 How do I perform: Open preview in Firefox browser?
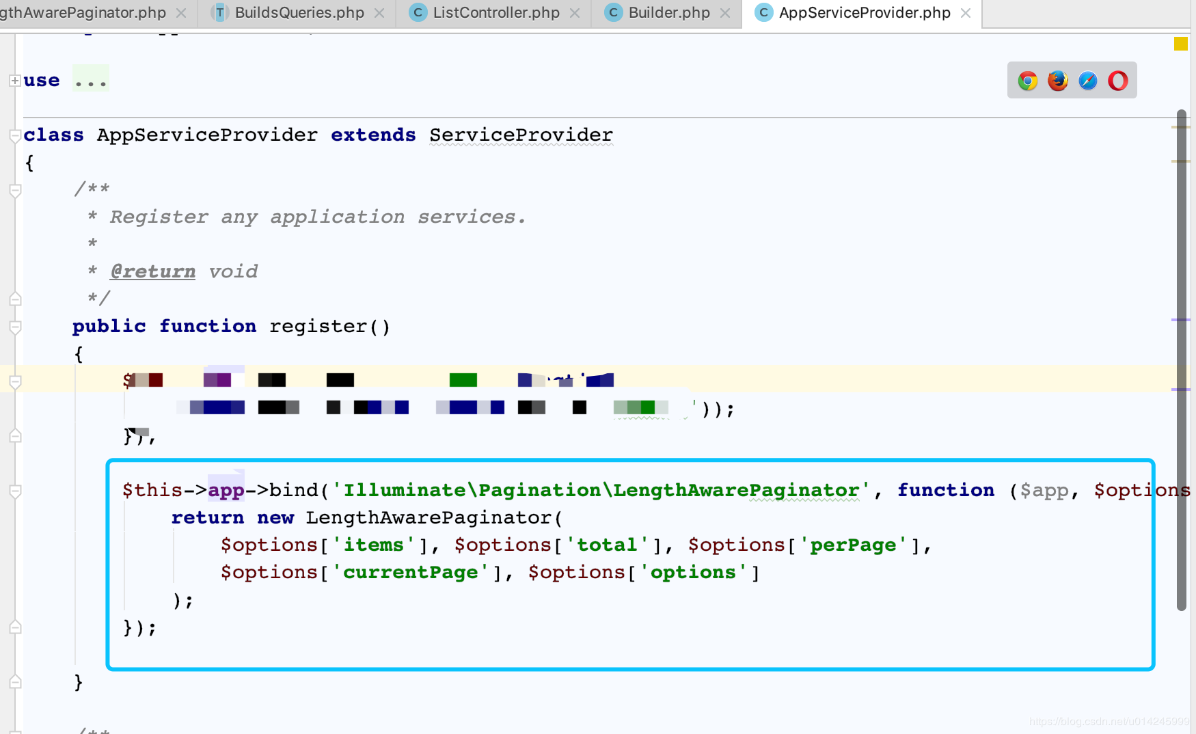pyautogui.click(x=1057, y=81)
